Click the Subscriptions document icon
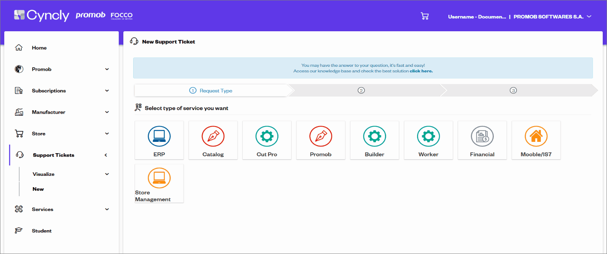The height and width of the screenshot is (254, 607). click(x=19, y=91)
